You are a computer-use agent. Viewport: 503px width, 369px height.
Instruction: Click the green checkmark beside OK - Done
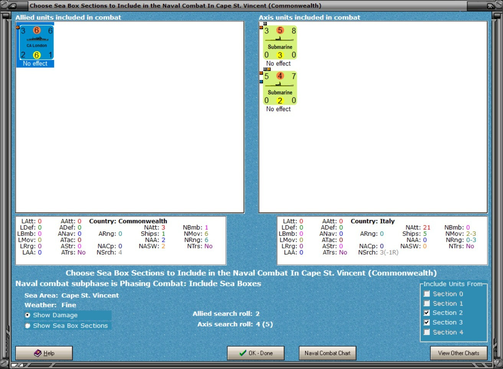pyautogui.click(x=243, y=353)
